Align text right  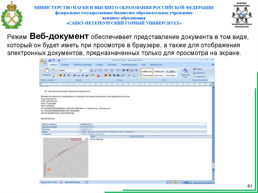tap(114, 75)
